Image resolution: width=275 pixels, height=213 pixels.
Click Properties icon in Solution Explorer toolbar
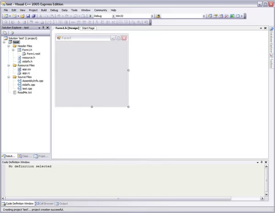point(5,33)
